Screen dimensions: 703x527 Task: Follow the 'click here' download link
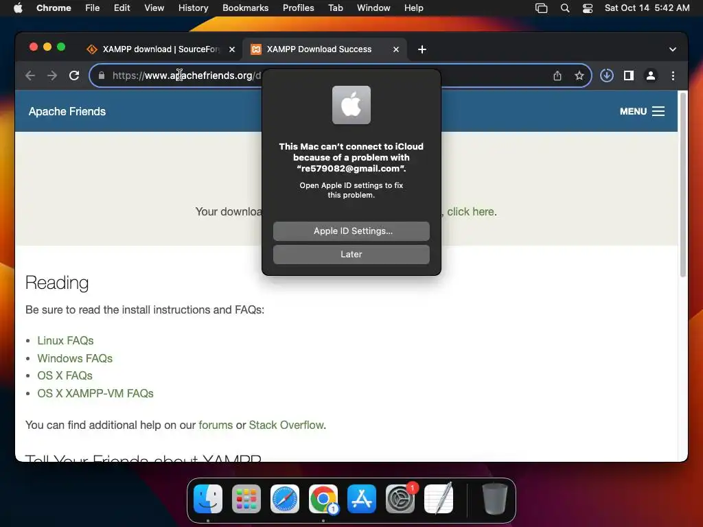[x=470, y=211]
